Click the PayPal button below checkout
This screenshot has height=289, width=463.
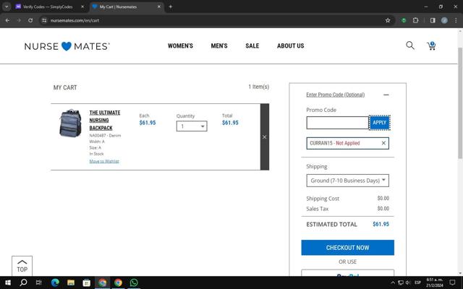tap(347, 273)
